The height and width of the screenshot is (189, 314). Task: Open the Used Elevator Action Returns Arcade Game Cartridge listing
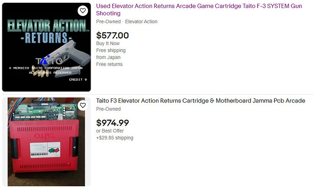[199, 10]
